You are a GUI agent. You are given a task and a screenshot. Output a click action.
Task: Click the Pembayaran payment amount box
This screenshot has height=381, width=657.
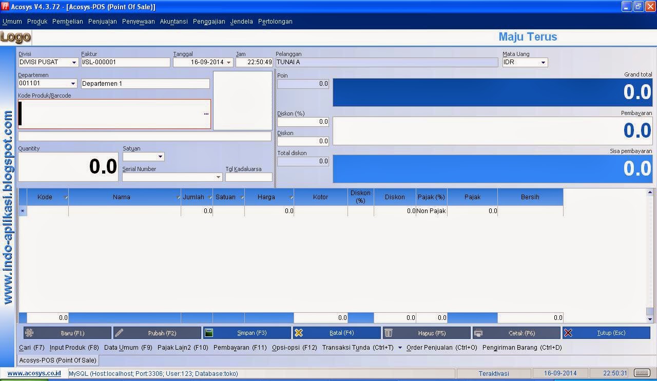[x=493, y=131]
